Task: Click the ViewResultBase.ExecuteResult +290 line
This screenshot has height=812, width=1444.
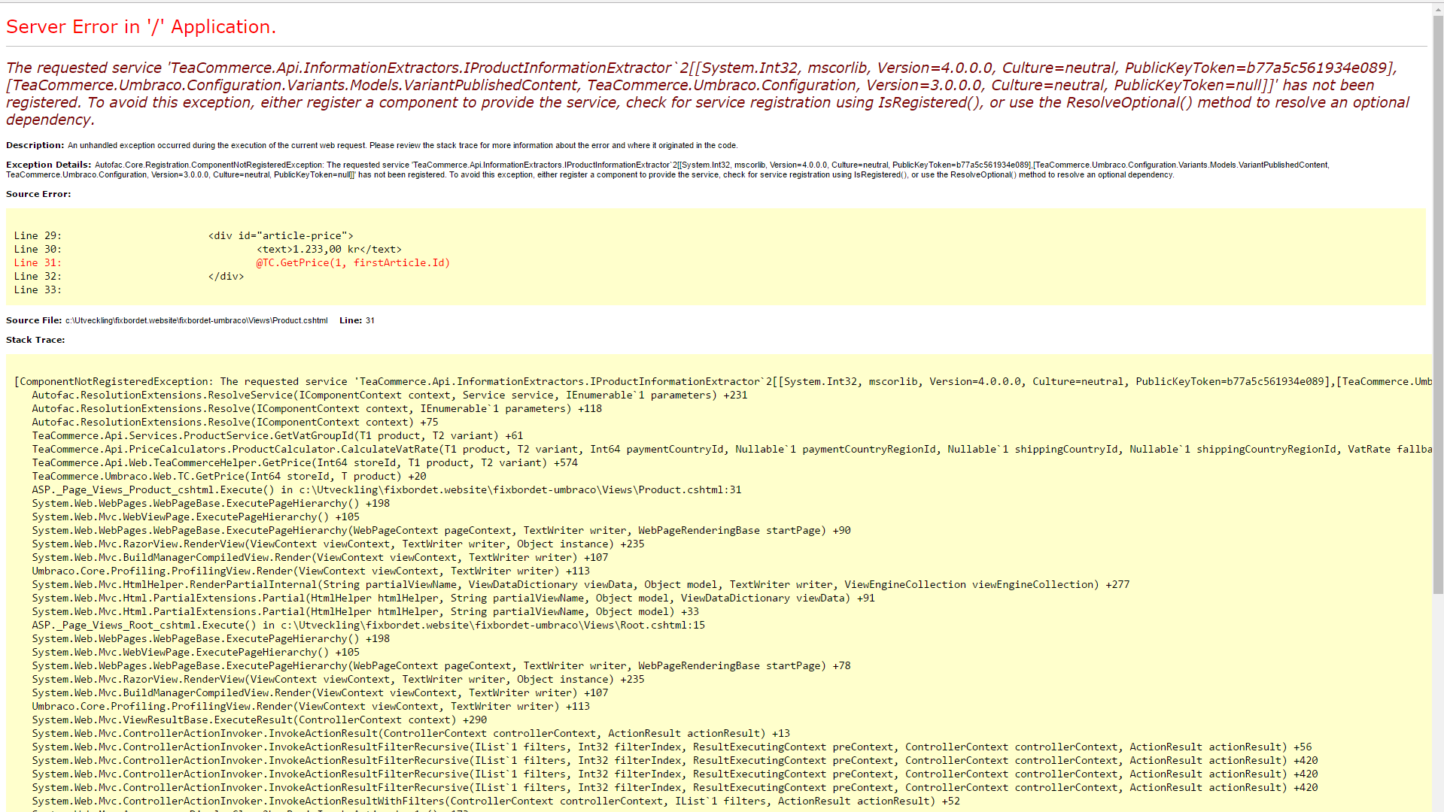Action: pyautogui.click(x=260, y=720)
